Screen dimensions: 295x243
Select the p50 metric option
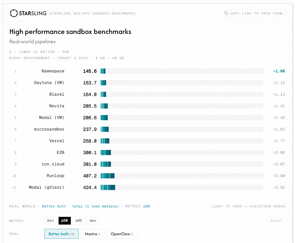65,221
